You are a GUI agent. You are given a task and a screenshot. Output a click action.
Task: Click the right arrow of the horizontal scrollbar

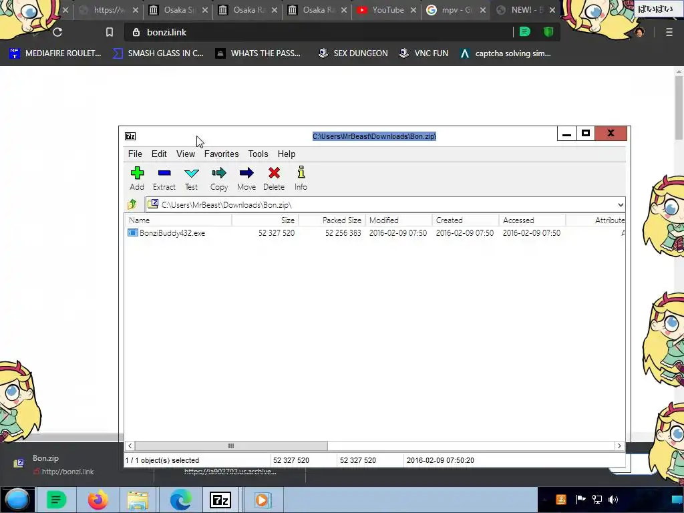[x=619, y=446]
